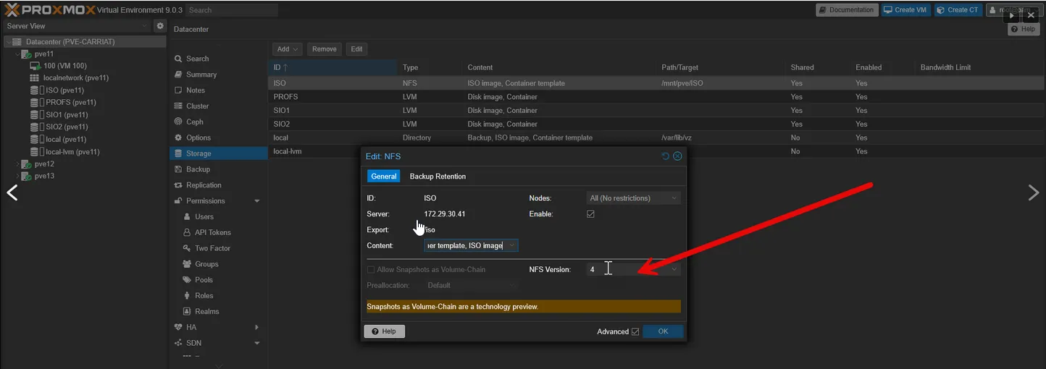
Task: Click the SIO1 (pve11) storage disk icon
Action: click(x=35, y=115)
